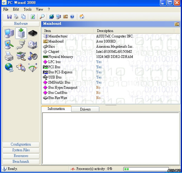Switch to the Information tab
The image size is (182, 173).
click(56, 109)
